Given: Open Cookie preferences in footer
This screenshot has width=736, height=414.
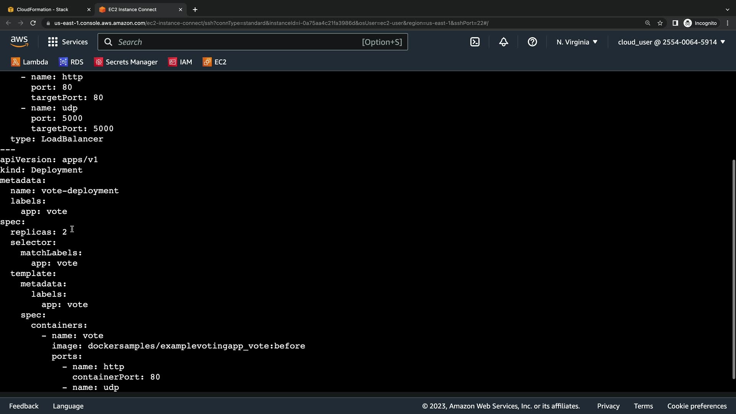Looking at the screenshot, I should tap(697, 406).
